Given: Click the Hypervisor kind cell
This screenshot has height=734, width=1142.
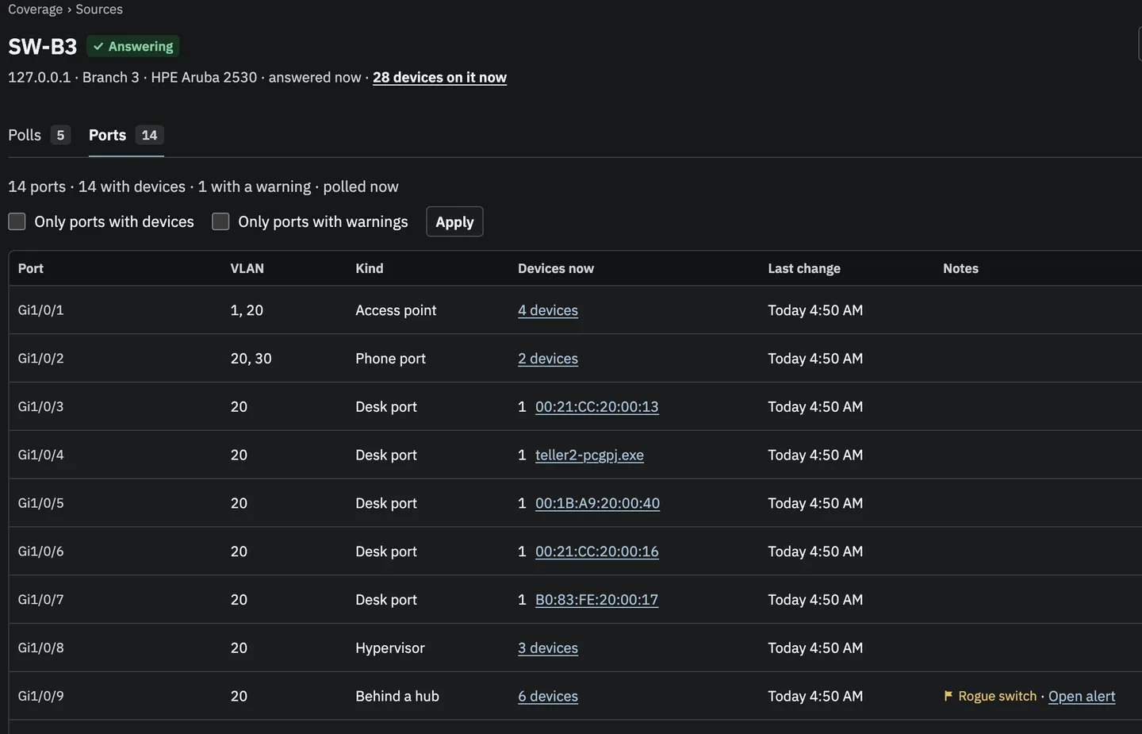Looking at the screenshot, I should pyautogui.click(x=390, y=648).
